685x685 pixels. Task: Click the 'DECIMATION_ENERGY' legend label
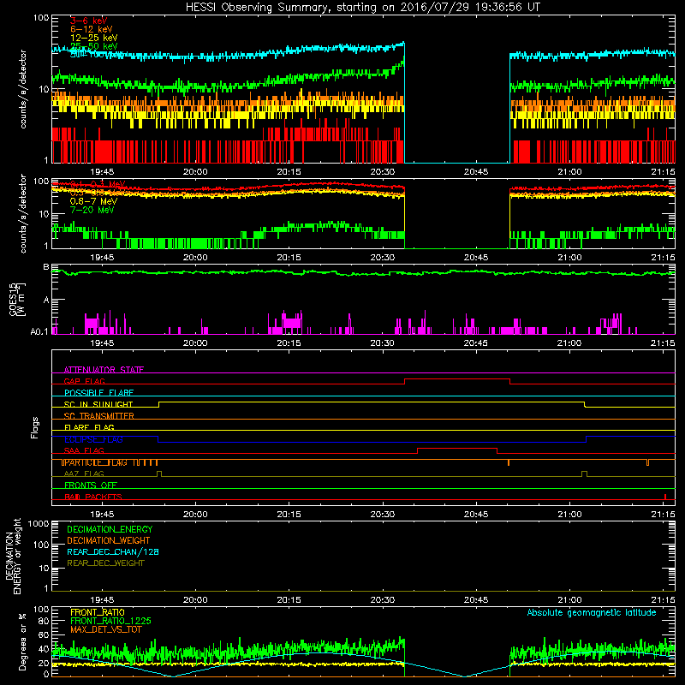(110, 529)
